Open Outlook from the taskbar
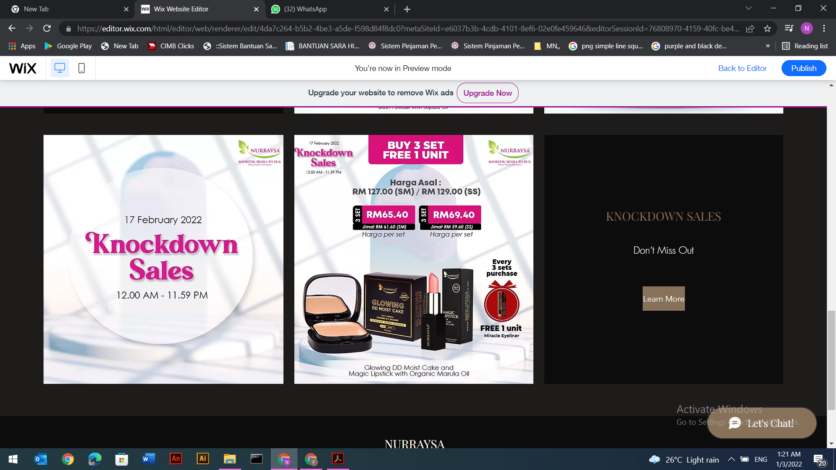This screenshot has width=836, height=470. 40,459
